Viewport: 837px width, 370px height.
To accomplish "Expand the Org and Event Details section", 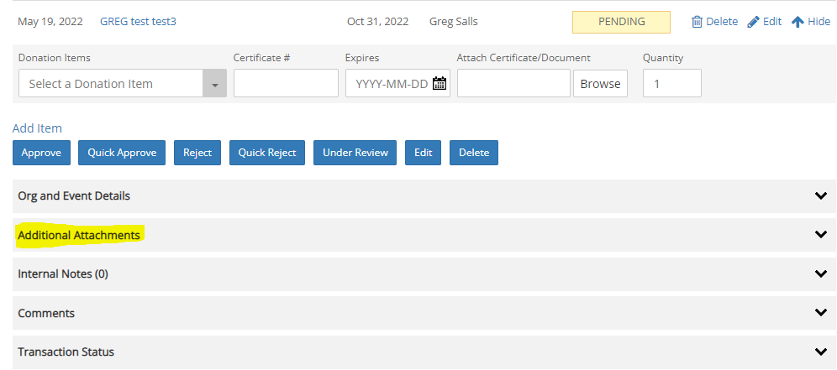I will point(424,195).
